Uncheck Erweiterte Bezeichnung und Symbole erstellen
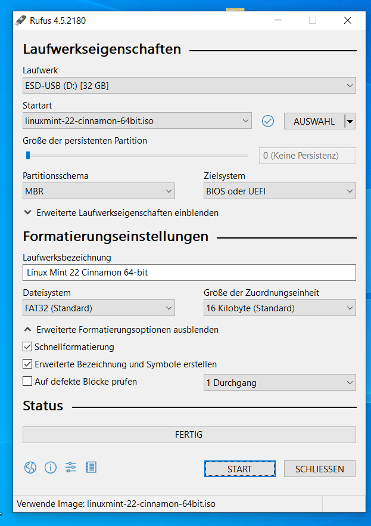371x526 pixels. (27, 364)
